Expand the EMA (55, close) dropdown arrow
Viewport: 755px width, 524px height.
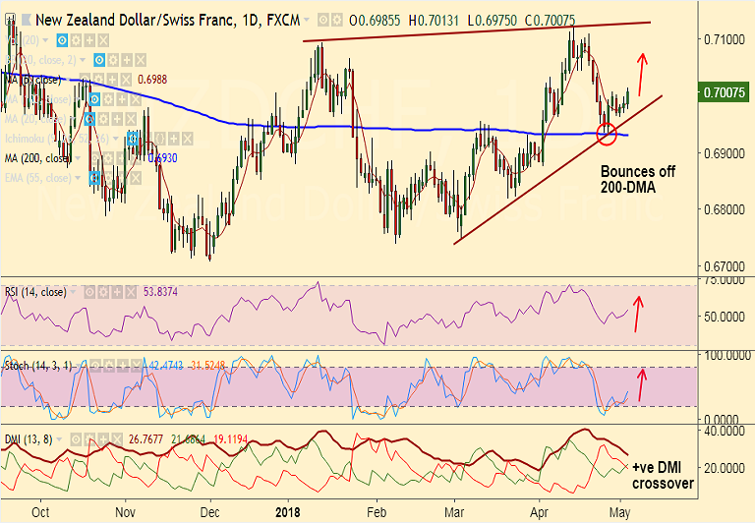[x=78, y=178]
